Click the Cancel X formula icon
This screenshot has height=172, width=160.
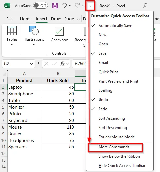click(x=46, y=64)
